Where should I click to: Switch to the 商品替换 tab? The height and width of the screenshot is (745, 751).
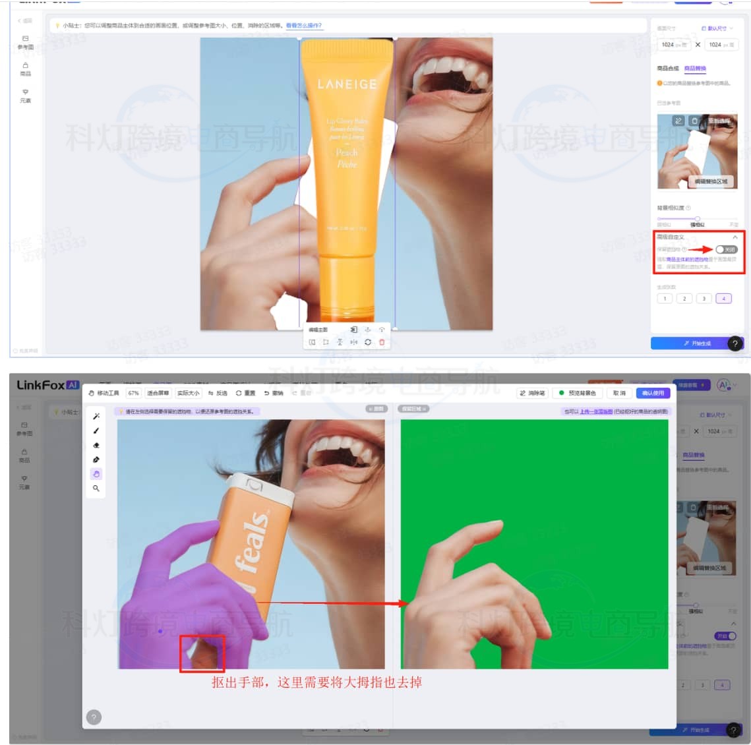[695, 69]
